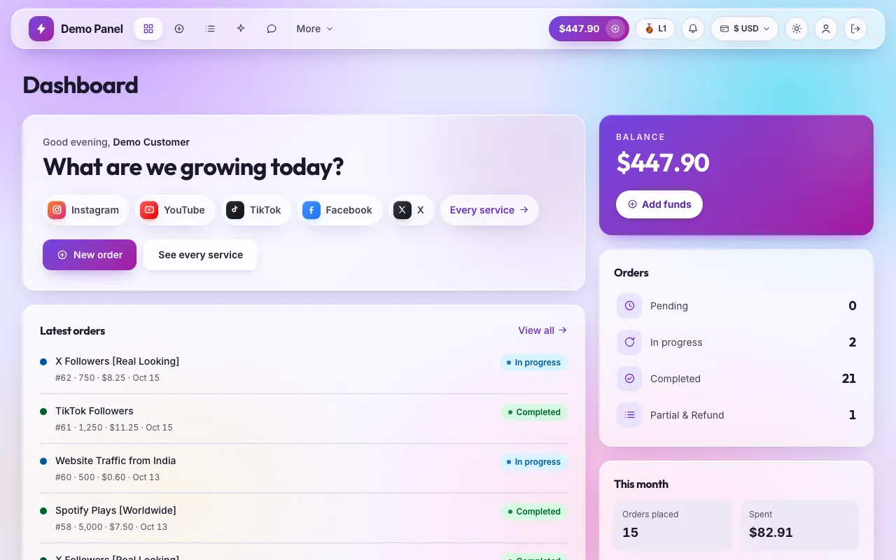Click the $447.90 amount in Balance card
Image resolution: width=896 pixels, height=560 pixels.
[x=663, y=163]
